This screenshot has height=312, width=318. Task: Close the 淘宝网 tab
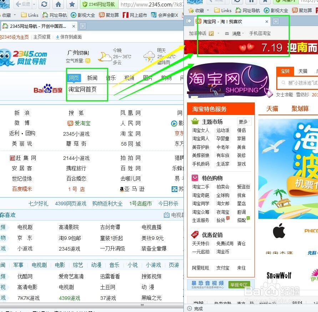[x=267, y=21]
